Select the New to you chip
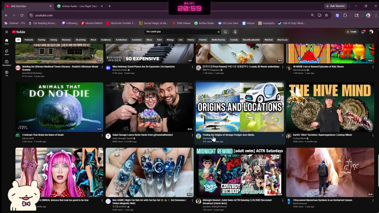379x213 pixels. click(282, 40)
